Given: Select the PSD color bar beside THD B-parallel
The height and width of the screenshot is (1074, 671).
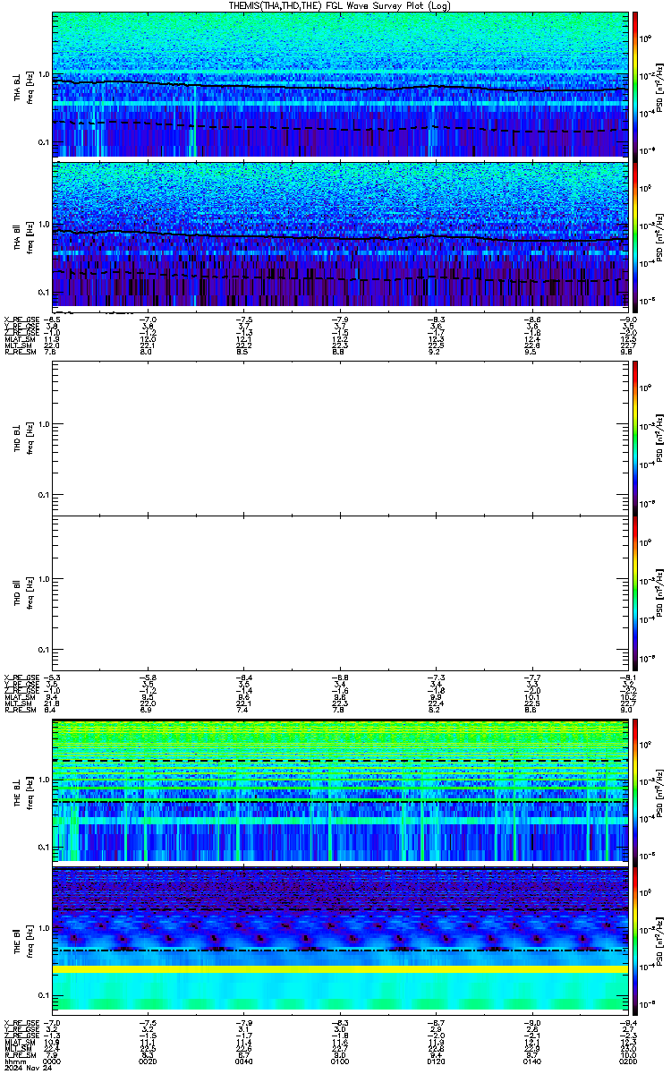Looking at the screenshot, I should pos(636,592).
